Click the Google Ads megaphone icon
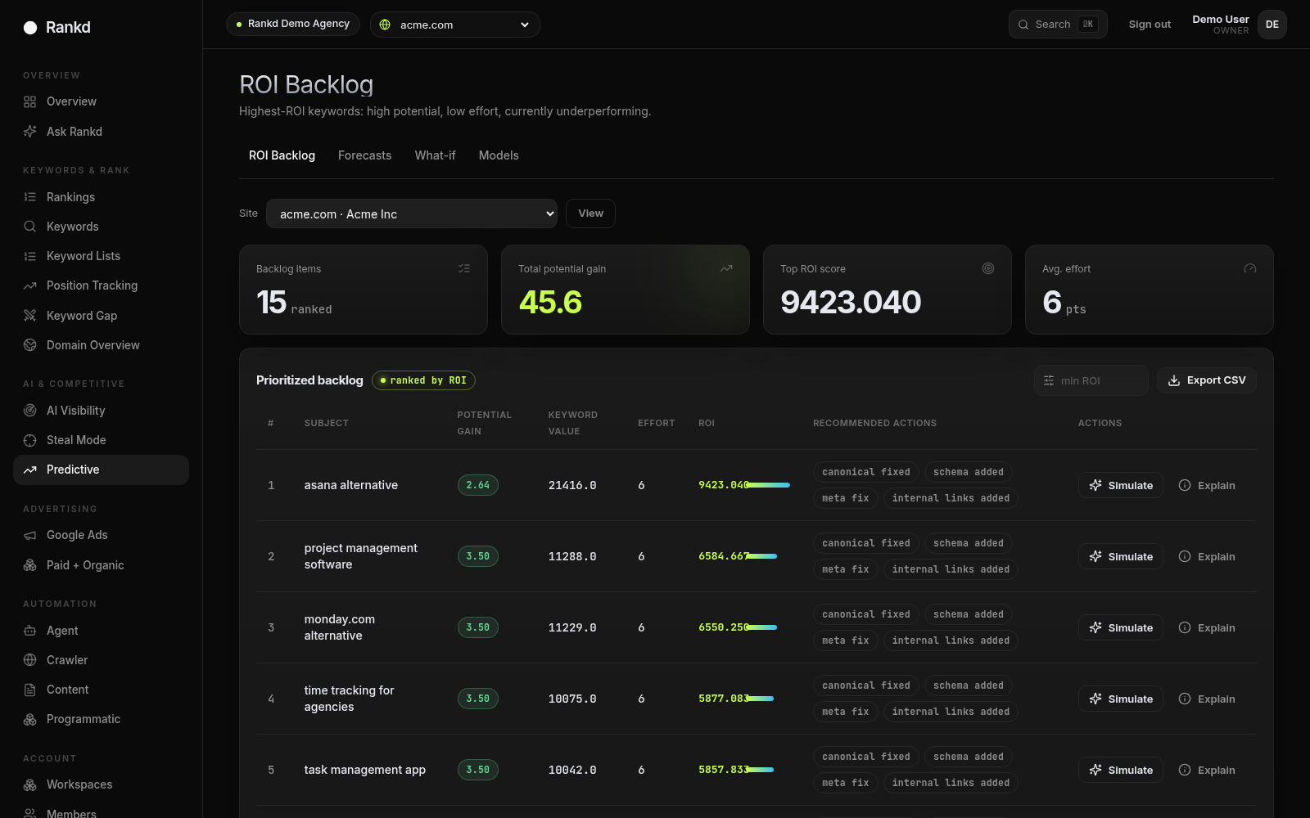The height and width of the screenshot is (818, 1310). coord(30,535)
